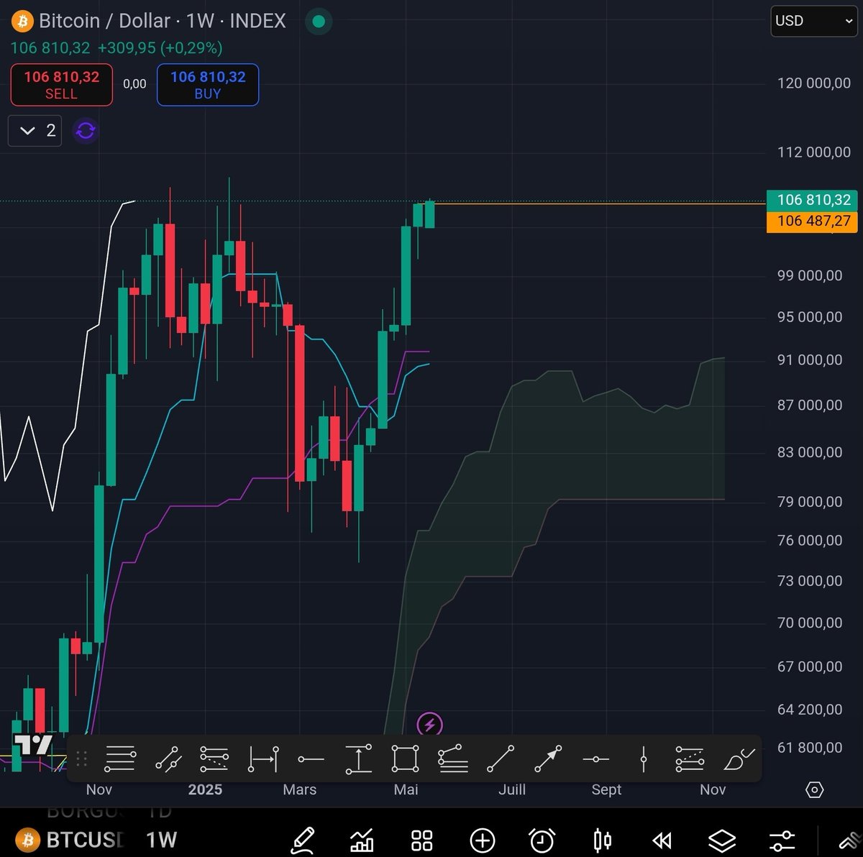
Task: Click the 83 000,00 price axis label
Action: point(809,452)
